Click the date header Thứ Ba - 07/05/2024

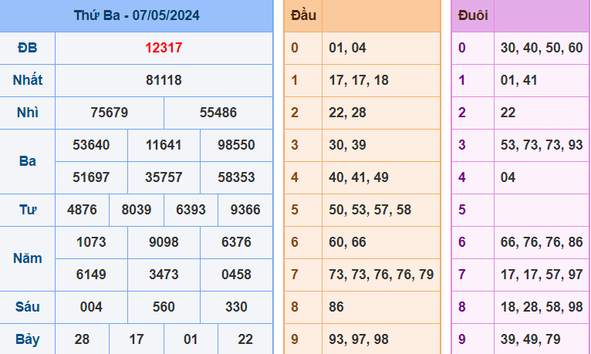pos(137,15)
